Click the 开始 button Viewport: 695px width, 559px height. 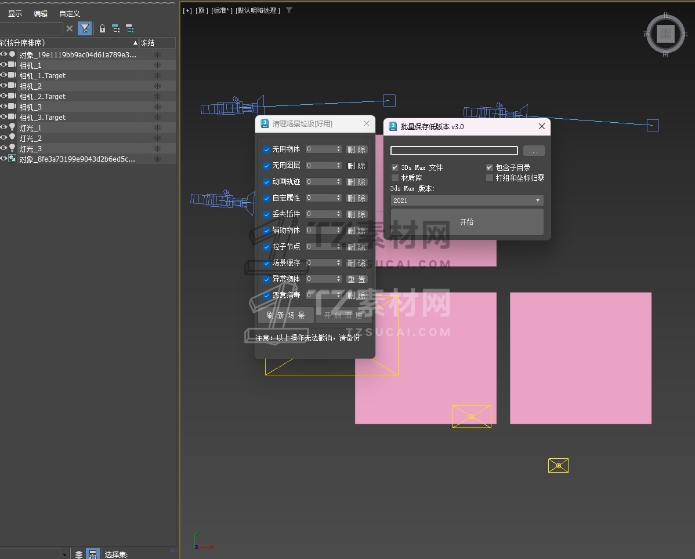coord(466,222)
